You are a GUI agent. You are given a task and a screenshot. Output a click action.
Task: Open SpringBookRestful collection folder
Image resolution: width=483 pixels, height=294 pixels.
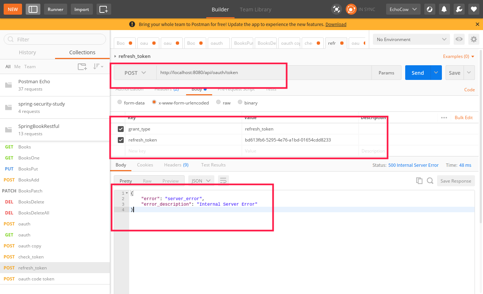coord(55,130)
